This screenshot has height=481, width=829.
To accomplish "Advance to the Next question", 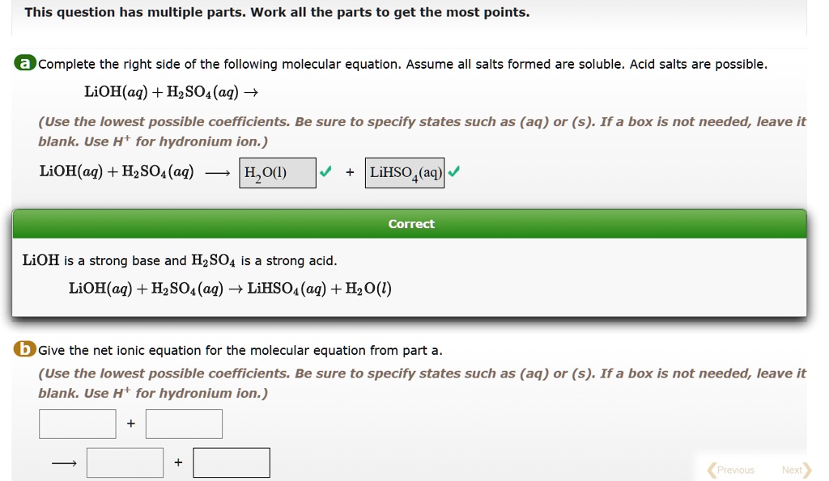I will pos(792,470).
